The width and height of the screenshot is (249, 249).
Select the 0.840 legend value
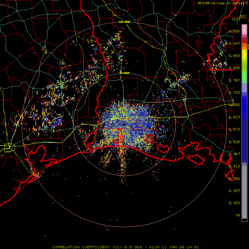(x=234, y=68)
